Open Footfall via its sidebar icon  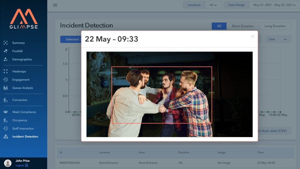[6, 51]
